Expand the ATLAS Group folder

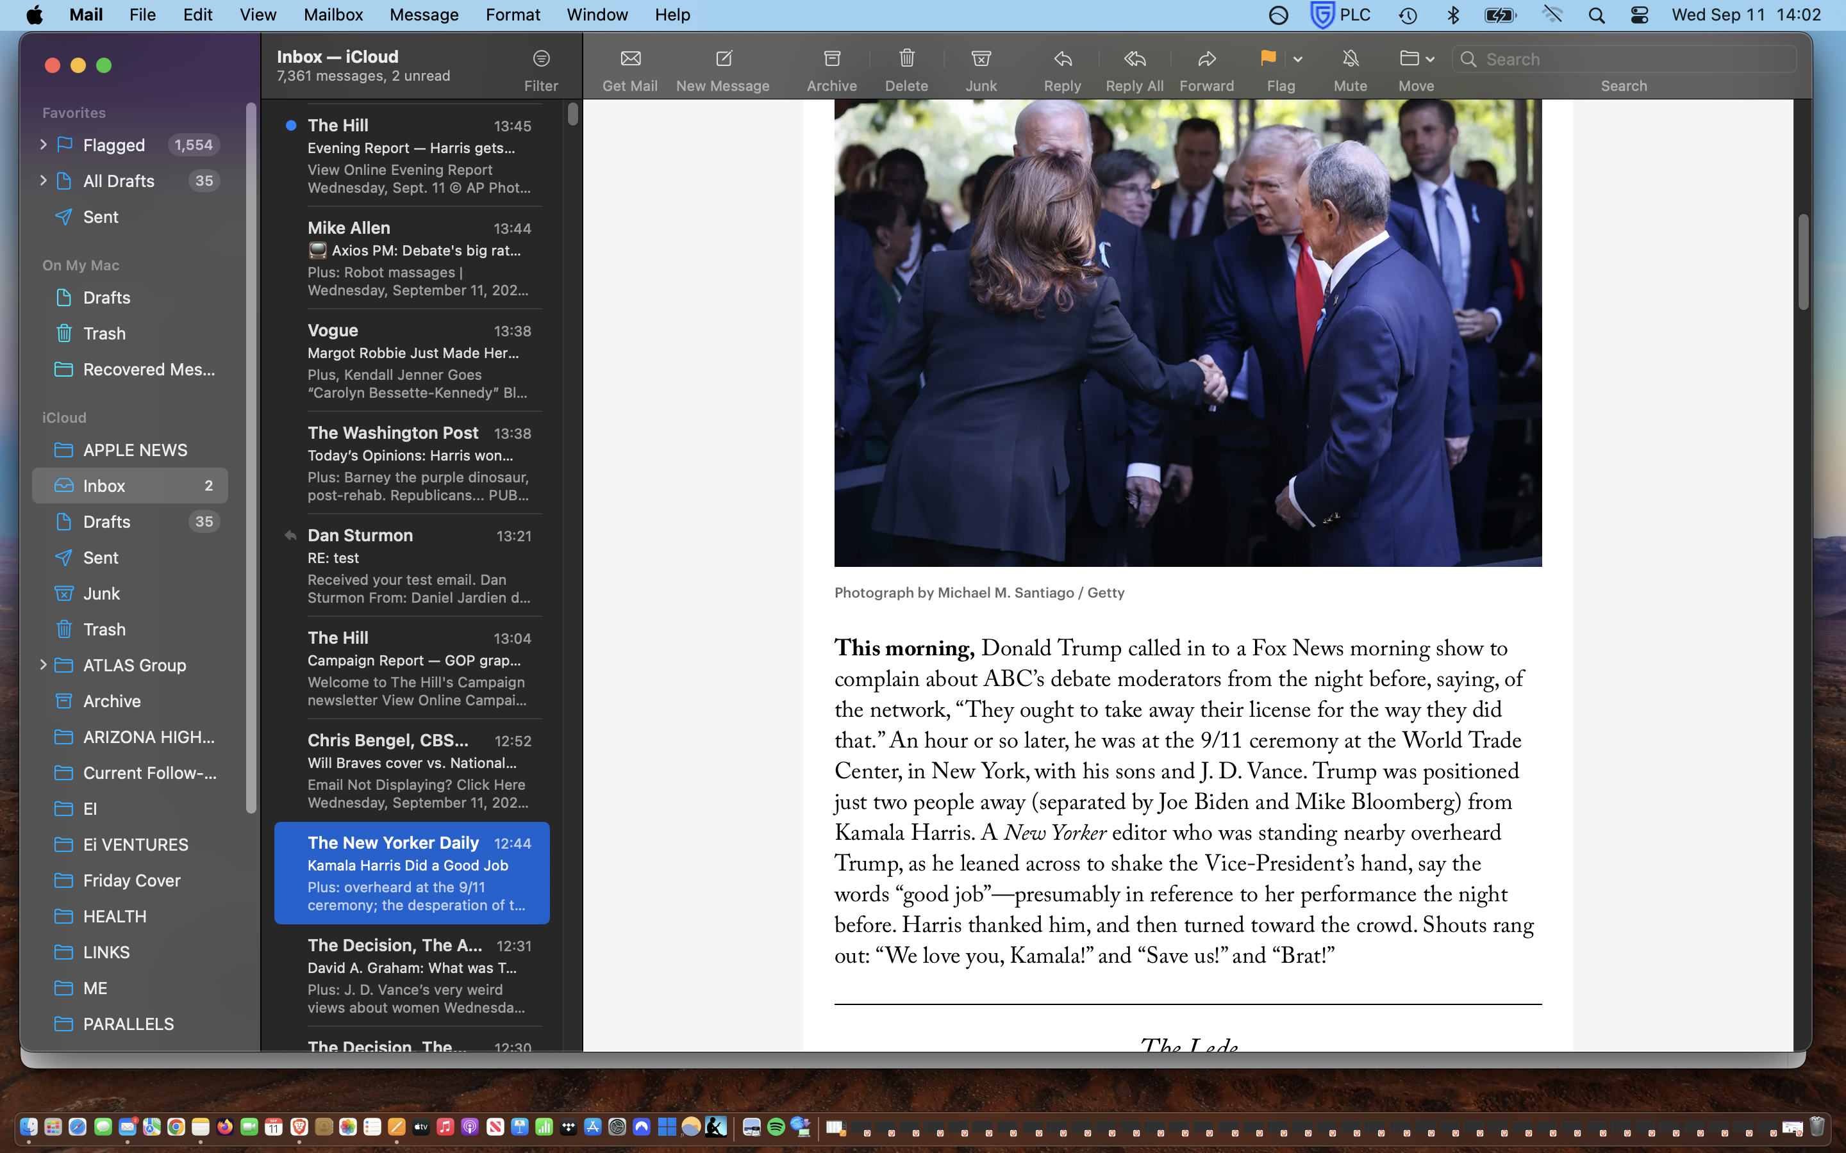click(x=44, y=665)
